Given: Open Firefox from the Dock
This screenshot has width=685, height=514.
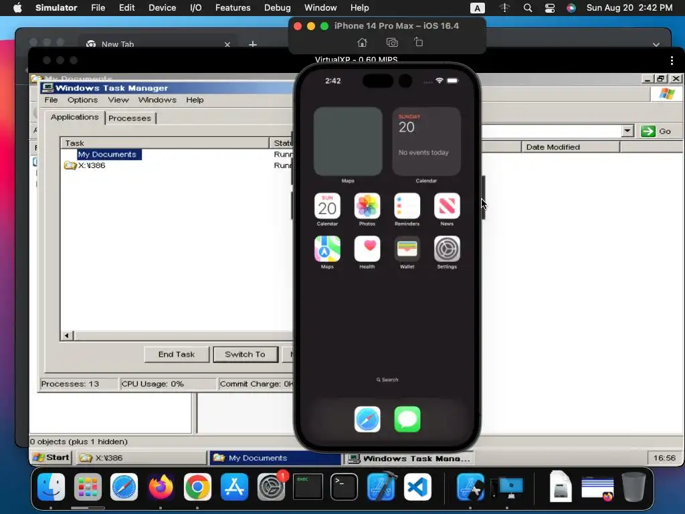Looking at the screenshot, I should coord(161,487).
